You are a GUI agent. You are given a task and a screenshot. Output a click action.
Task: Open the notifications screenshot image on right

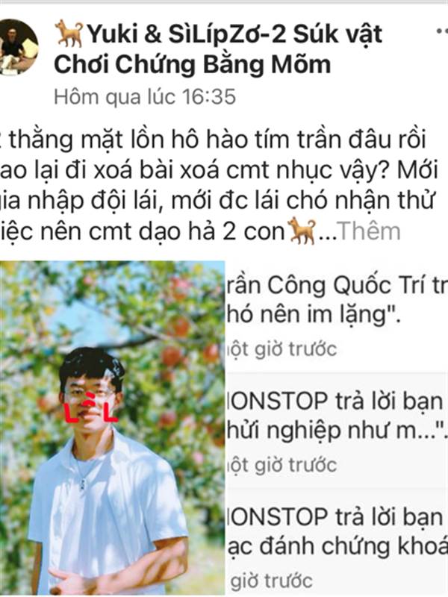click(x=337, y=428)
